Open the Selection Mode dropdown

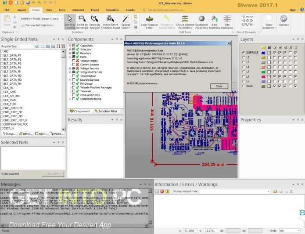pos(62,19)
